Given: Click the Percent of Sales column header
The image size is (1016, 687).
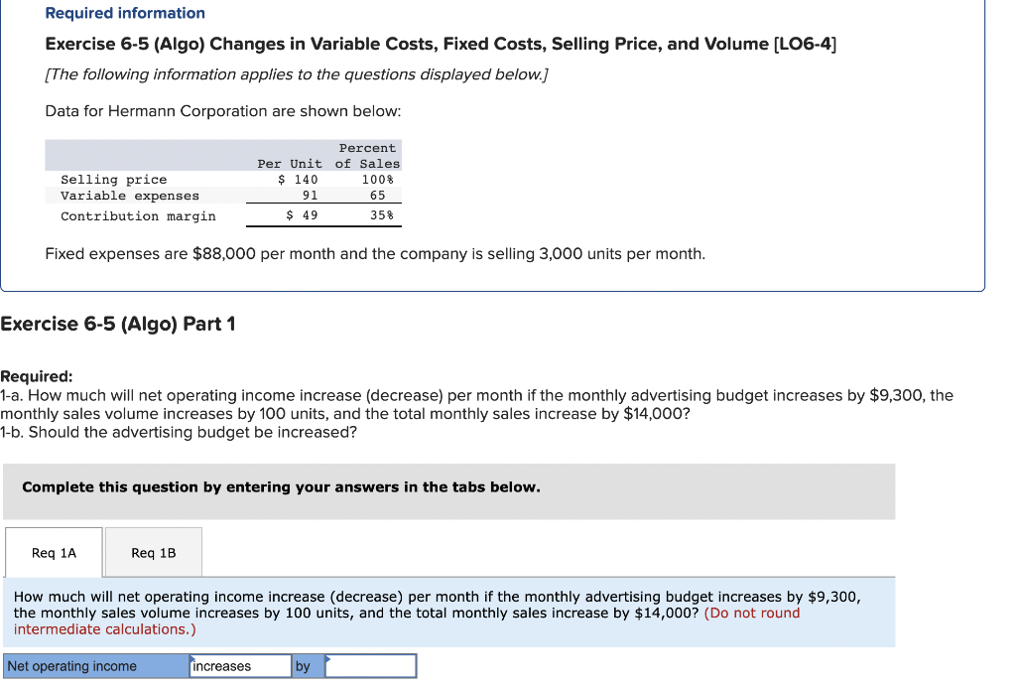Looking at the screenshot, I should coord(366,155).
